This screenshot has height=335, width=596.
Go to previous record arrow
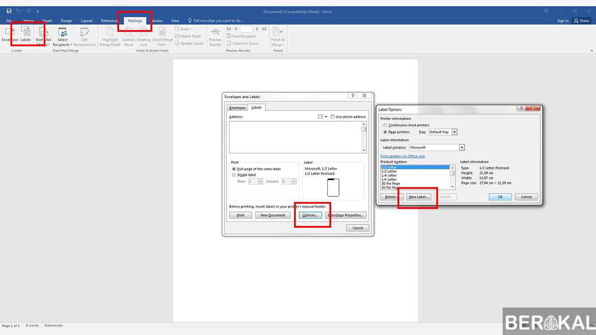pos(236,29)
